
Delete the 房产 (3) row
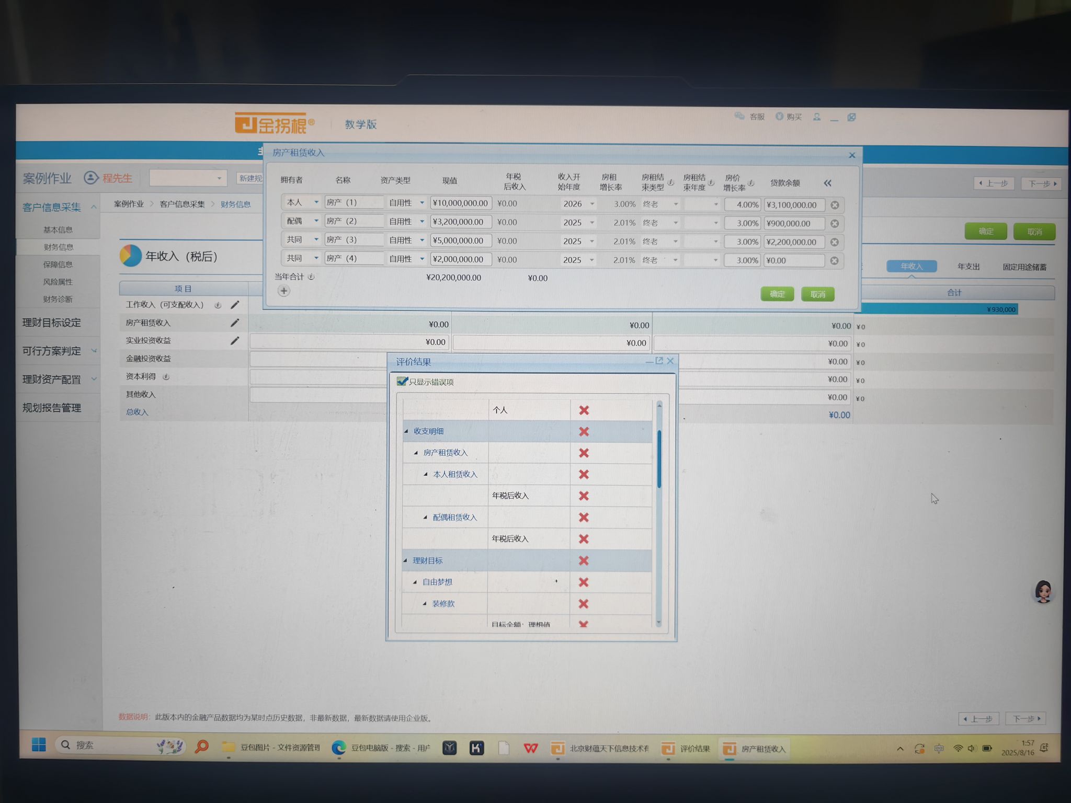[835, 242]
